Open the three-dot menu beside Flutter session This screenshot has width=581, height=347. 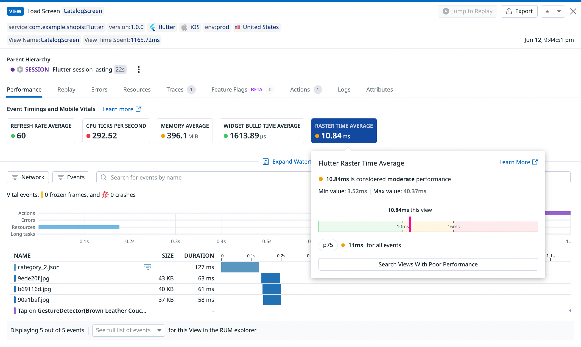click(x=139, y=70)
